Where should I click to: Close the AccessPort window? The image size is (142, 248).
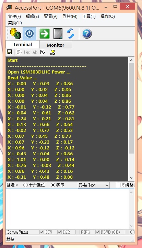(128, 7)
